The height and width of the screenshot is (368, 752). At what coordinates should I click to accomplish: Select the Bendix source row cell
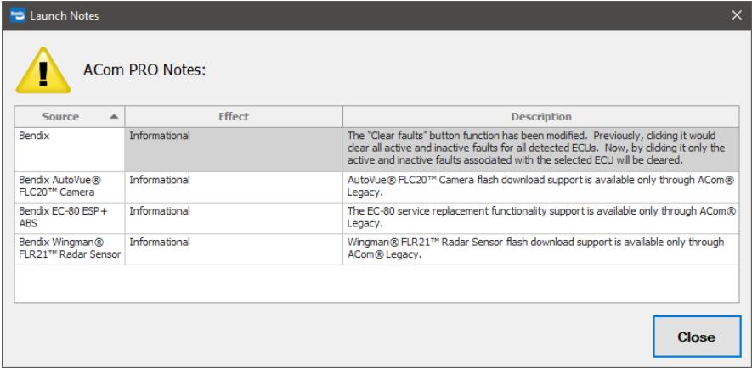click(70, 150)
